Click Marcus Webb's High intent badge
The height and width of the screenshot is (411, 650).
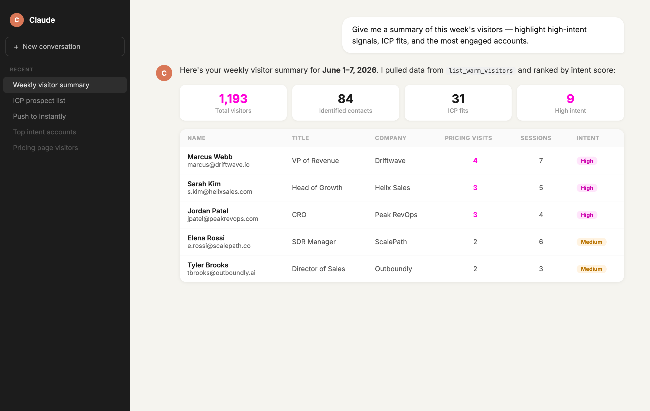[587, 161]
